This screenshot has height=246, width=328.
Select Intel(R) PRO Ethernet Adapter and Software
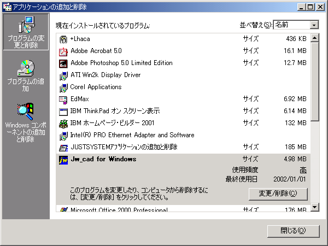coord(183,136)
